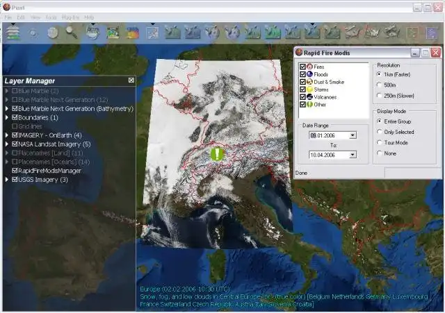
Task: Click the Storms category icon
Action: (309, 90)
